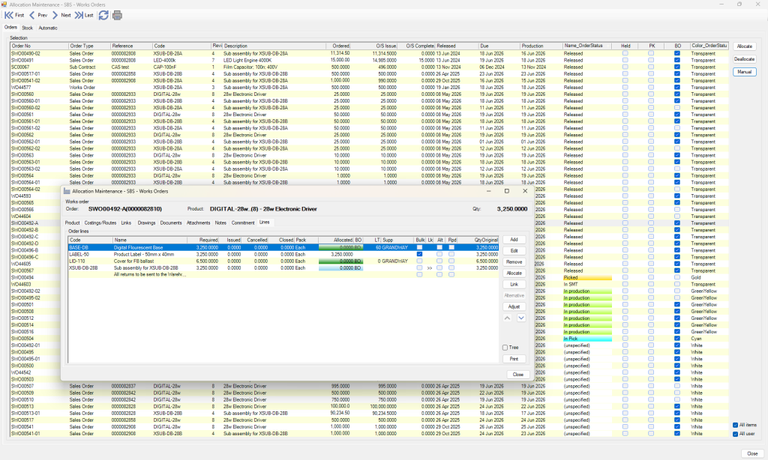This screenshot has height=460, width=768.
Task: Enable the Tree checkbox in dialog
Action: tap(505, 348)
